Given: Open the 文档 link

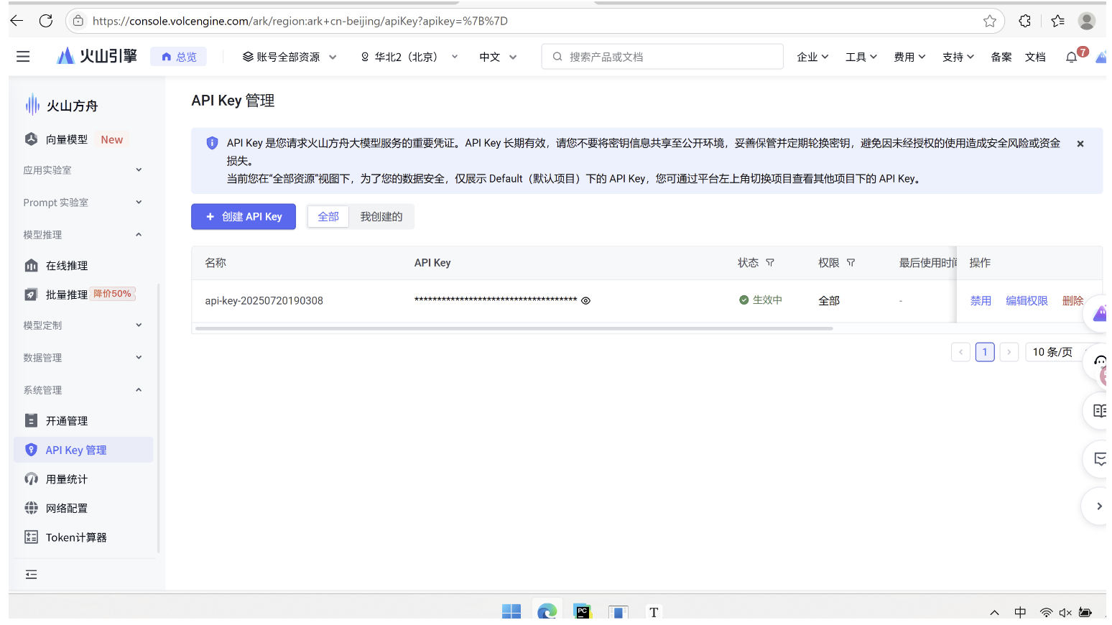Looking at the screenshot, I should 1035,57.
